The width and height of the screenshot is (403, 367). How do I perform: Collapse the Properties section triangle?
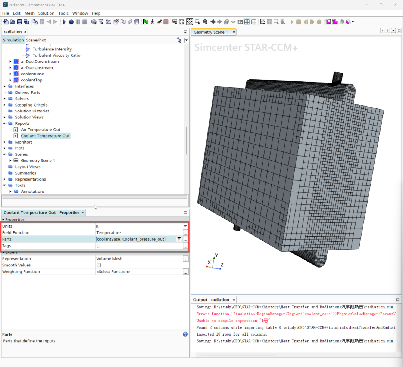click(x=3, y=219)
